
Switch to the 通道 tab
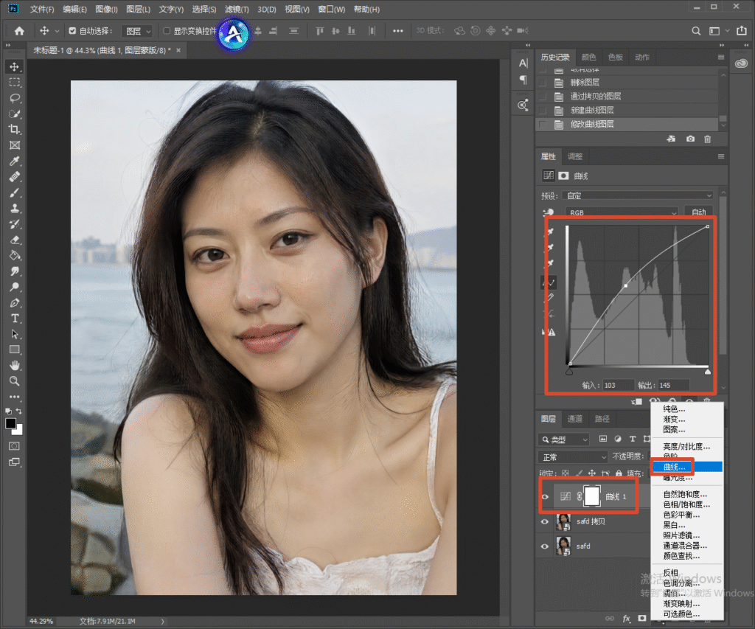574,419
